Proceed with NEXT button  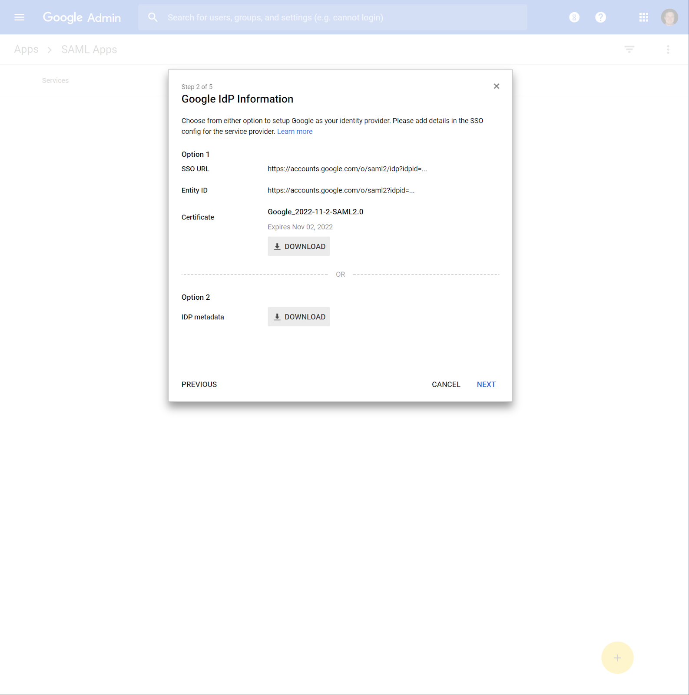coord(486,384)
